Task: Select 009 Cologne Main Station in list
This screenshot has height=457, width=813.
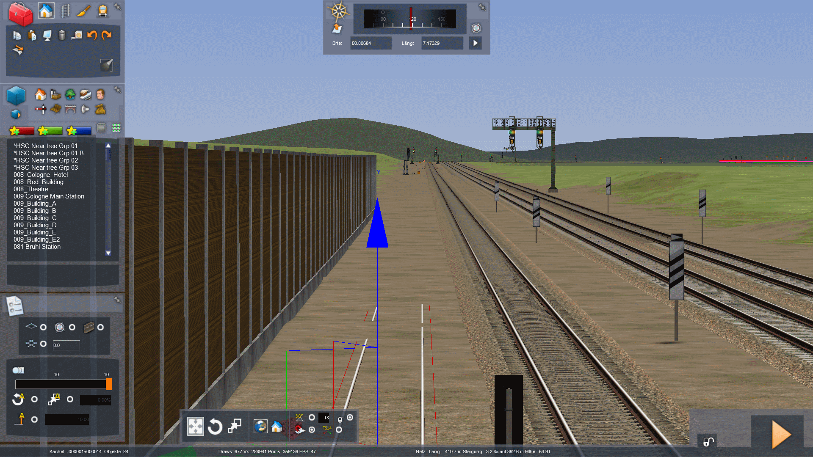Action: [49, 196]
